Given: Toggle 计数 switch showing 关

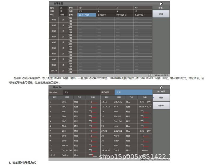Looking at the screenshot, I should coord(63,11).
